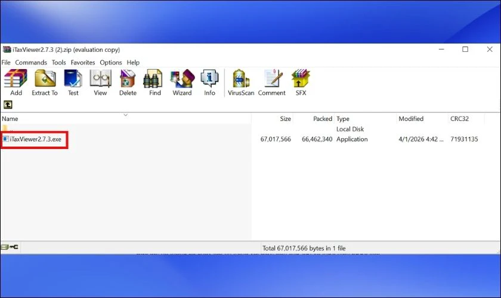Open the File menu
Viewport: 501px width, 298px height.
[6, 63]
